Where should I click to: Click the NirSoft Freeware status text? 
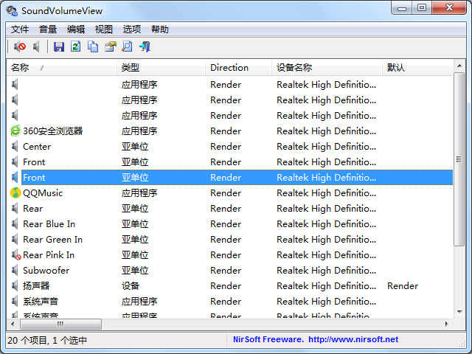tap(268, 339)
